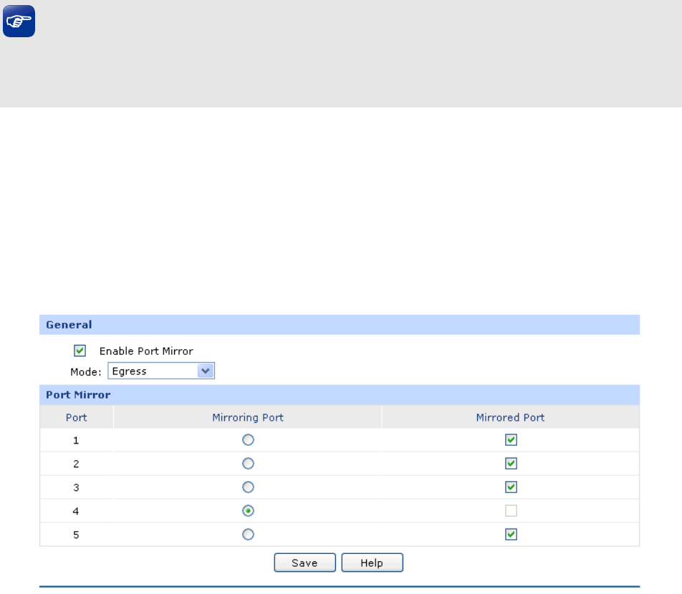Image resolution: width=682 pixels, height=594 pixels.
Task: Select port 1 as the mirroring port
Action: (248, 440)
